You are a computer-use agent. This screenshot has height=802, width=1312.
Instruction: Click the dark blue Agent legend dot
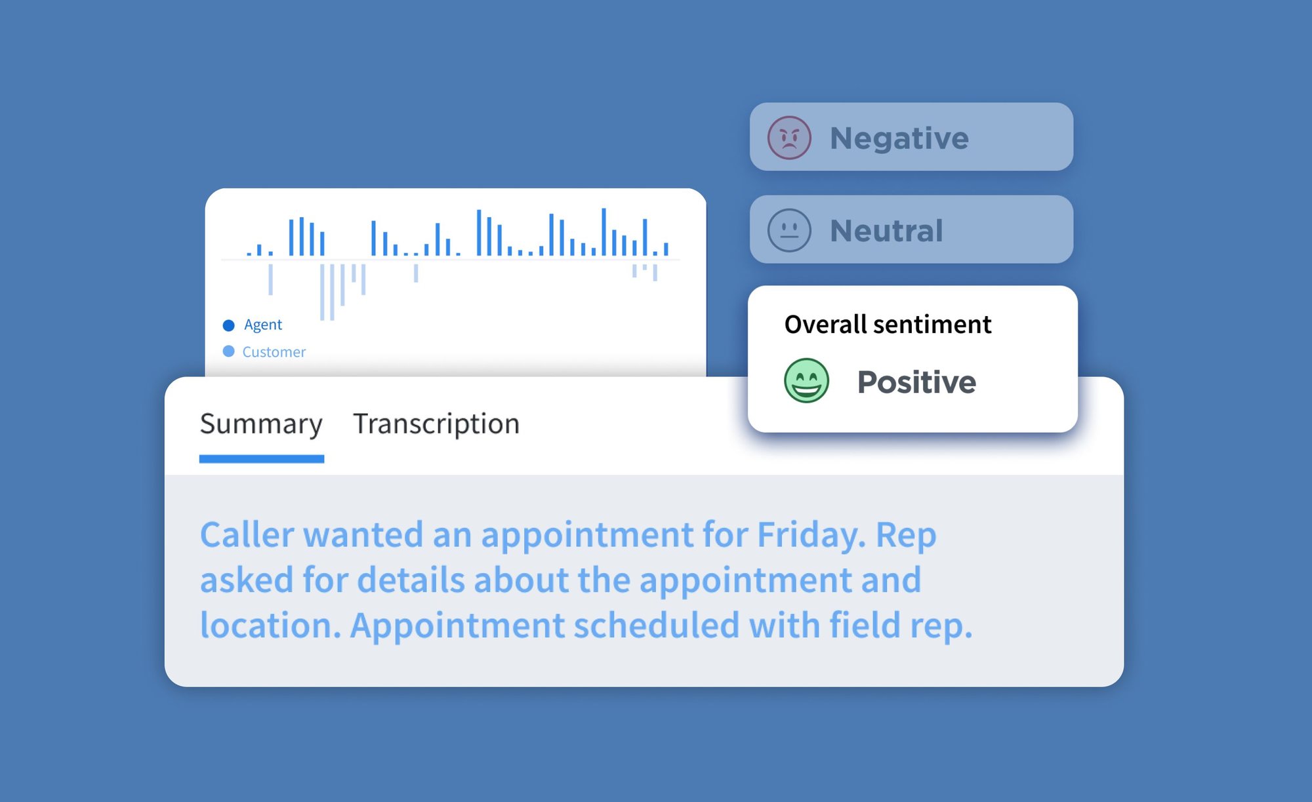[228, 325]
